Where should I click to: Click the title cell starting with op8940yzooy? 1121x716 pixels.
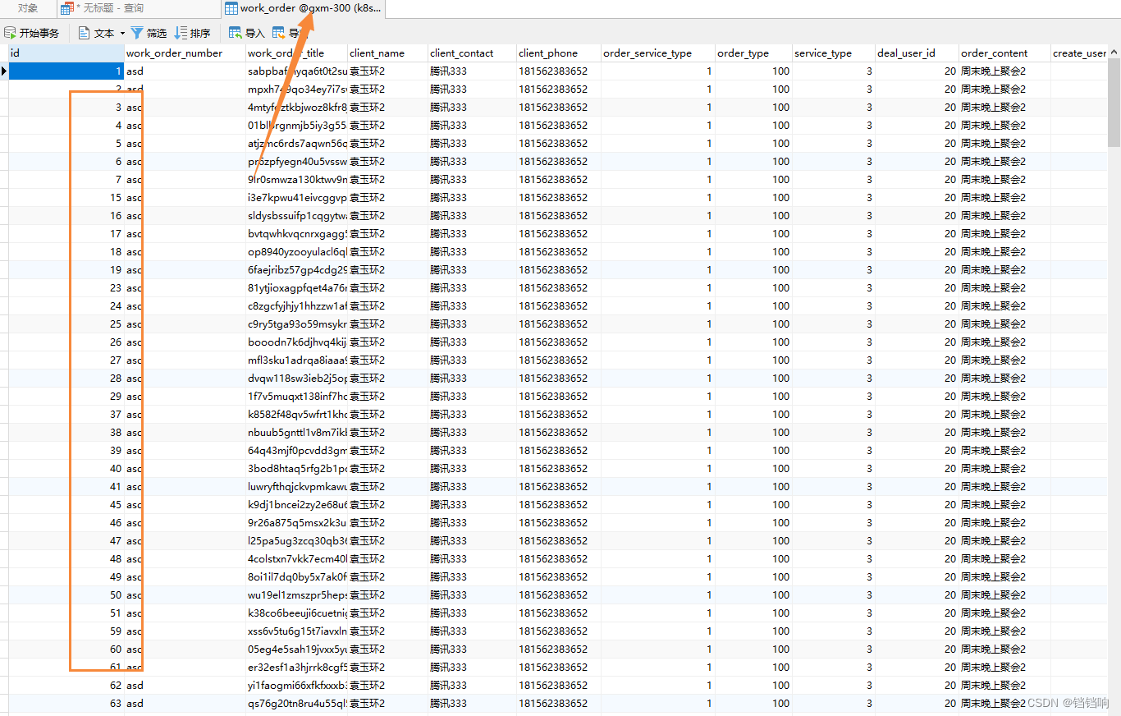pos(296,251)
